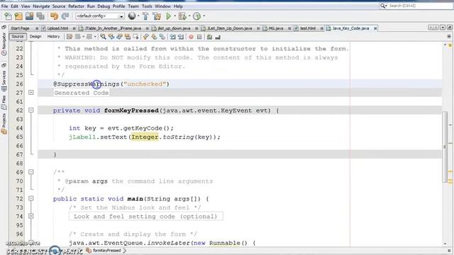This screenshot has height=255, width=454.
Task: Switch to MG.java tab
Action: coord(276,28)
